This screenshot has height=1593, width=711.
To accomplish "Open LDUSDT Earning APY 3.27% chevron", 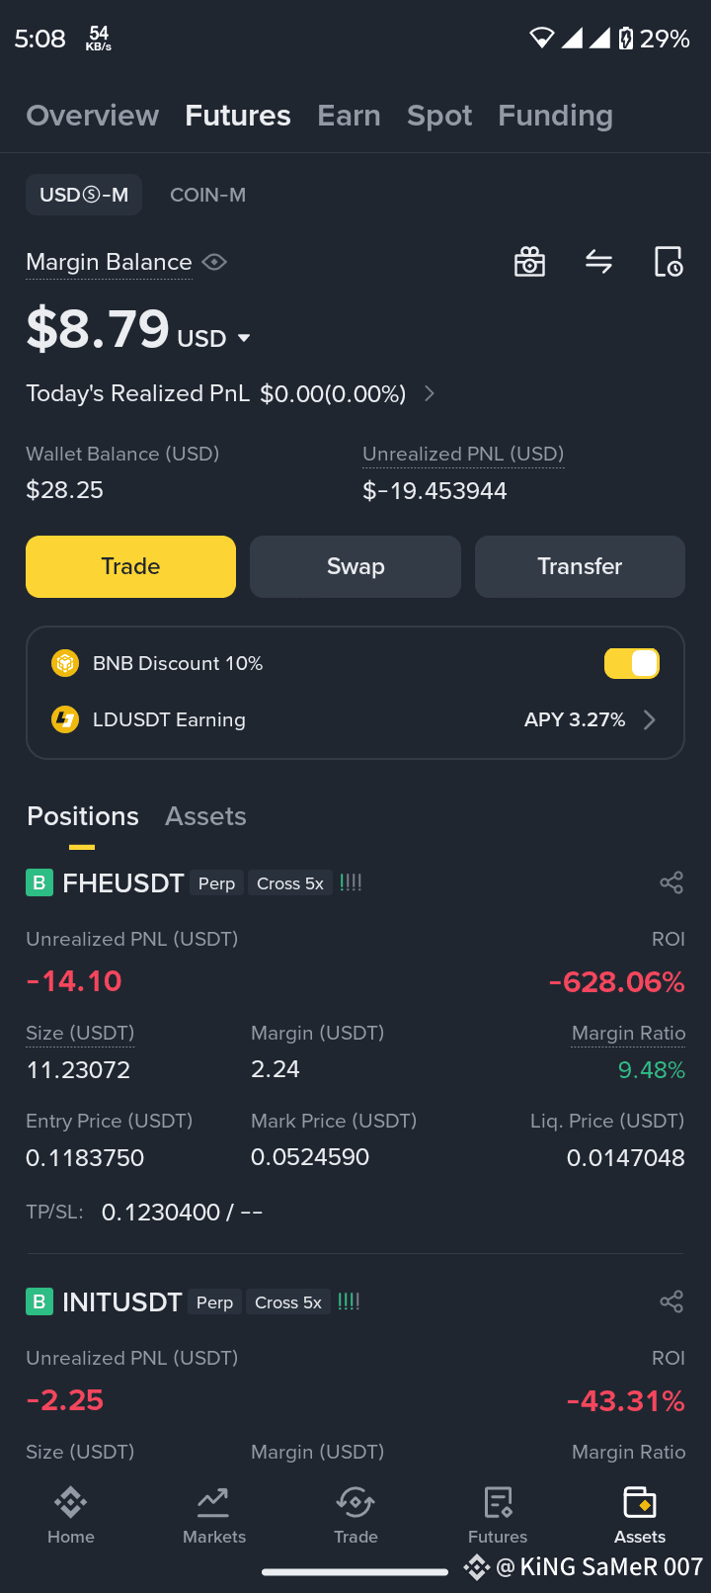I will pyautogui.click(x=650, y=719).
